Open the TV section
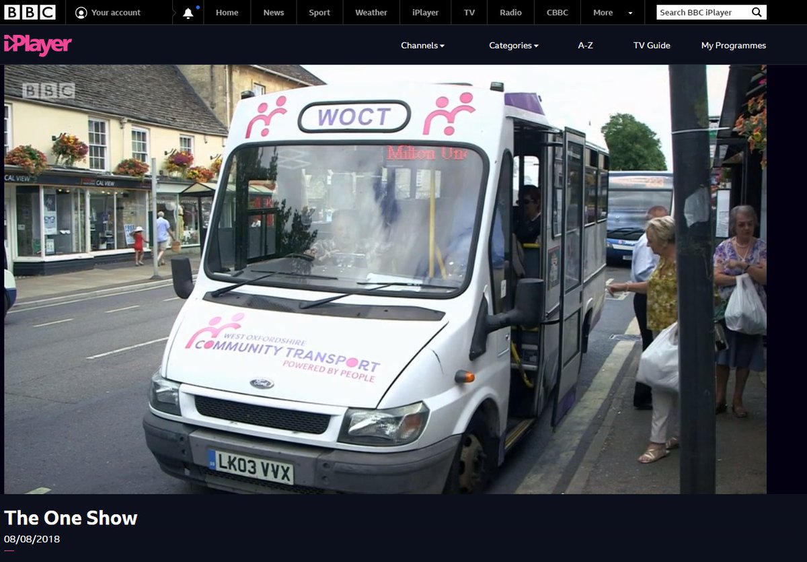Screen dimensions: 807x562 (x=469, y=13)
